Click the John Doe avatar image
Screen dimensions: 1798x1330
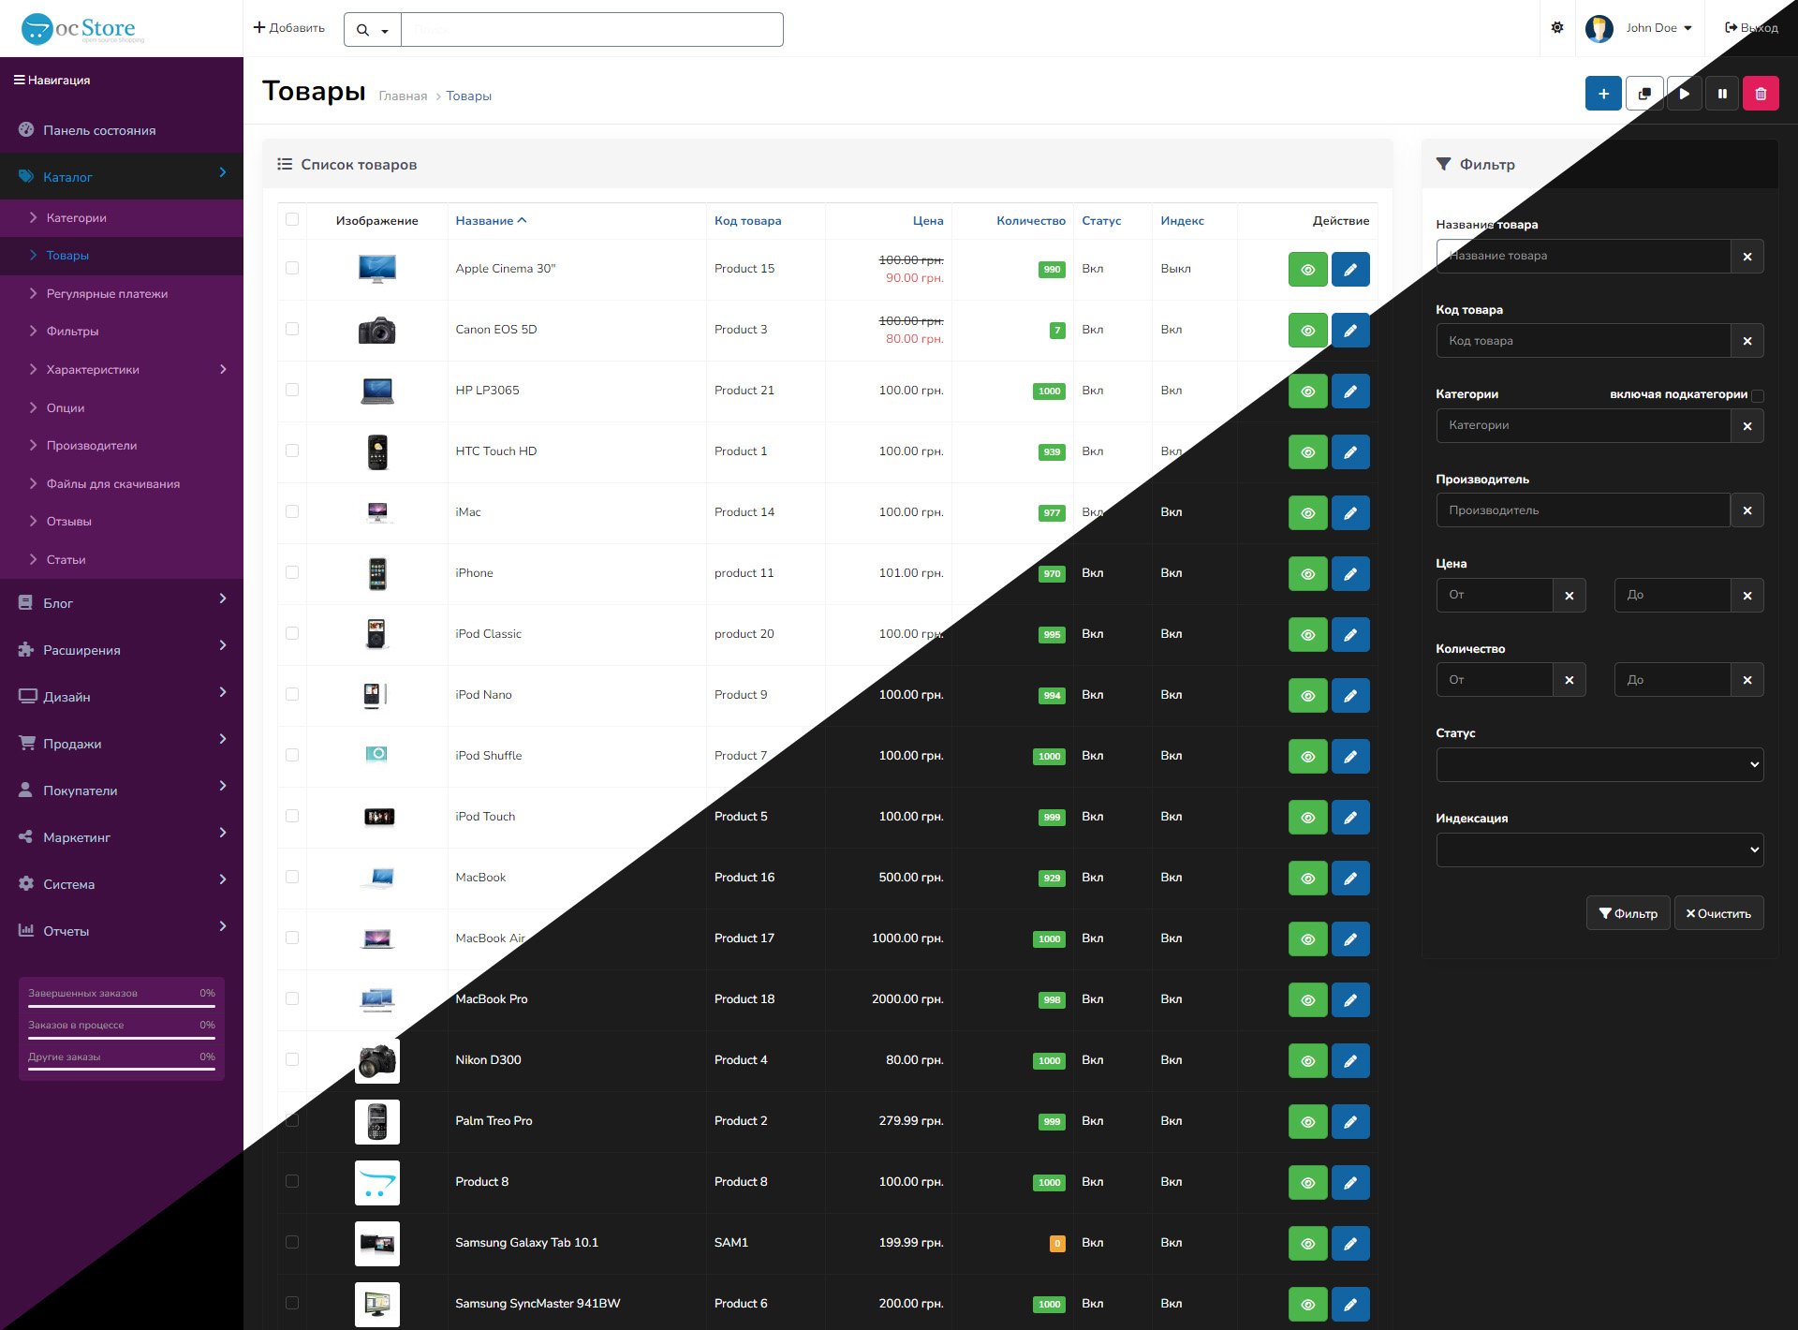pyautogui.click(x=1599, y=28)
